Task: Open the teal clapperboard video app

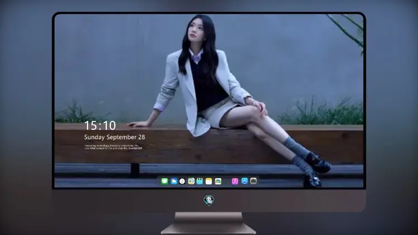Action: (x=200, y=182)
